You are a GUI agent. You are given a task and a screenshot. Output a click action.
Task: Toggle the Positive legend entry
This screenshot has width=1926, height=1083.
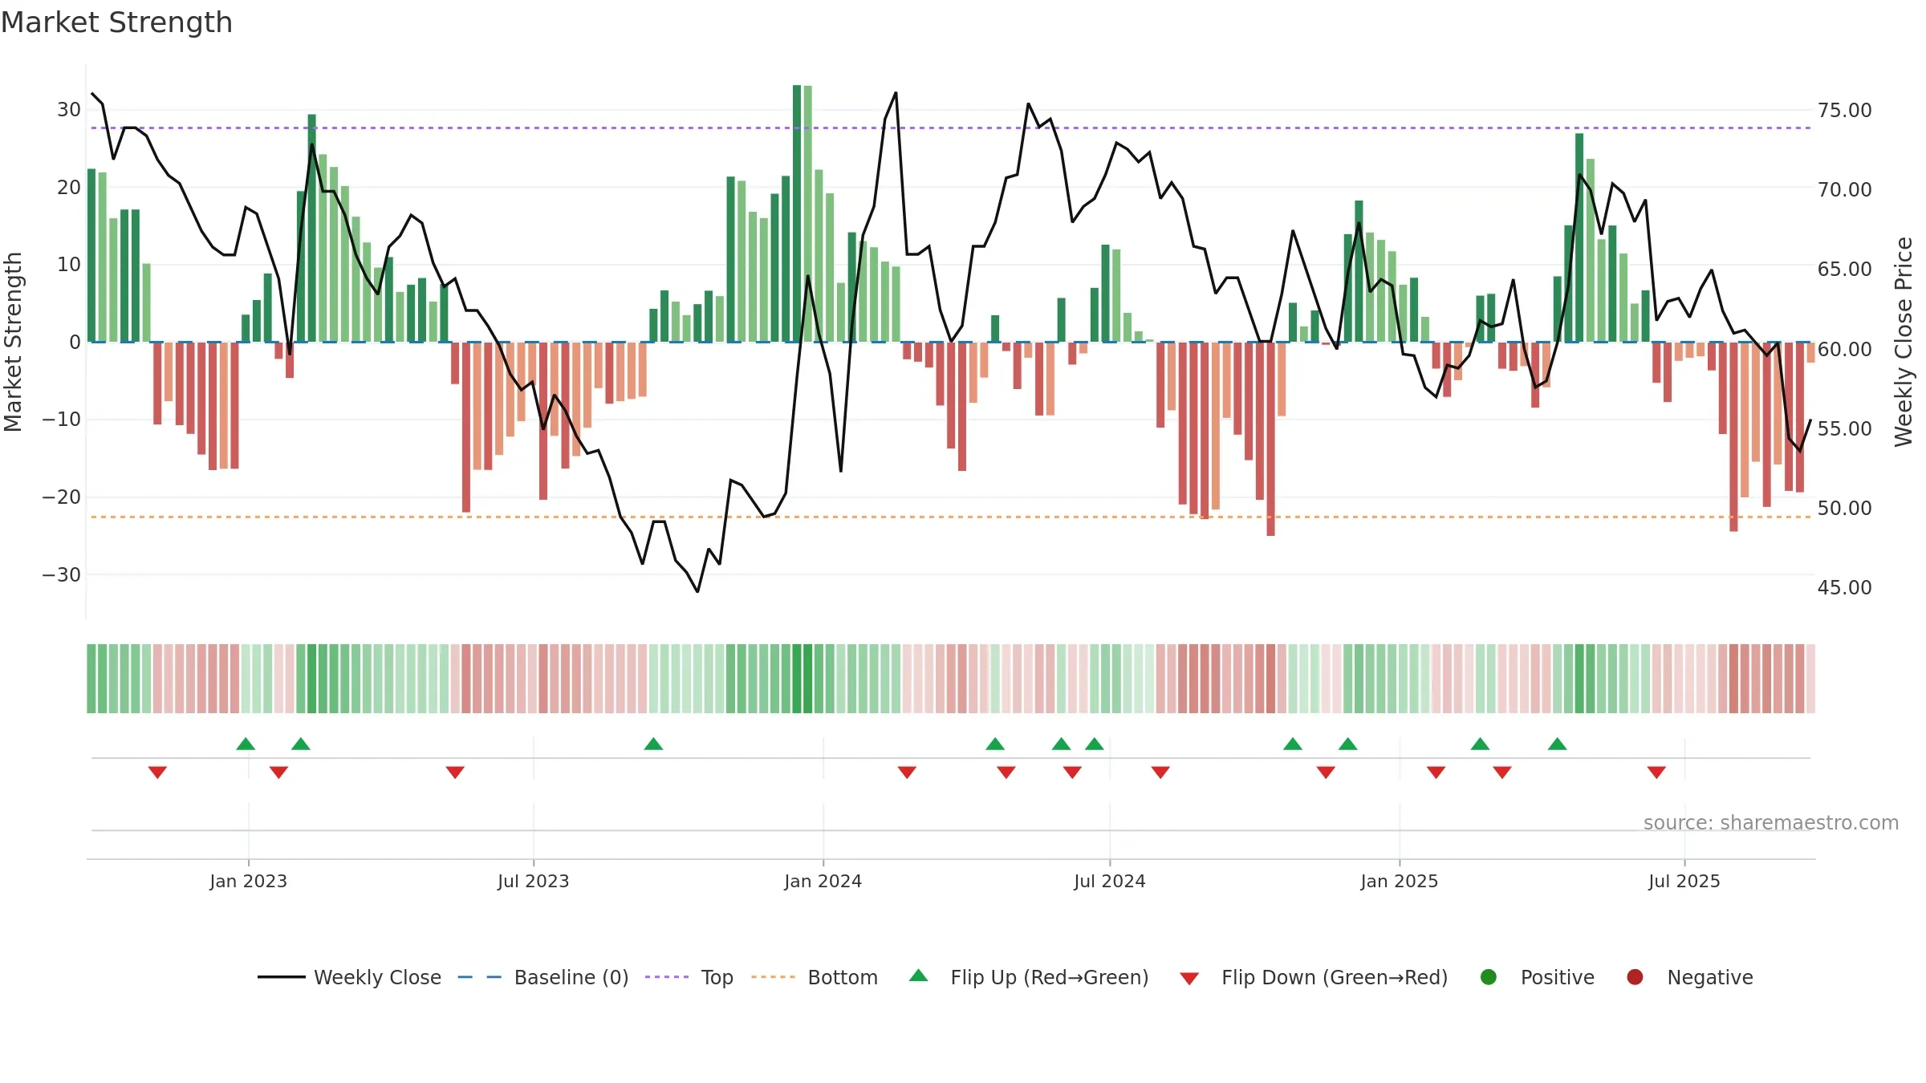pyautogui.click(x=1537, y=977)
